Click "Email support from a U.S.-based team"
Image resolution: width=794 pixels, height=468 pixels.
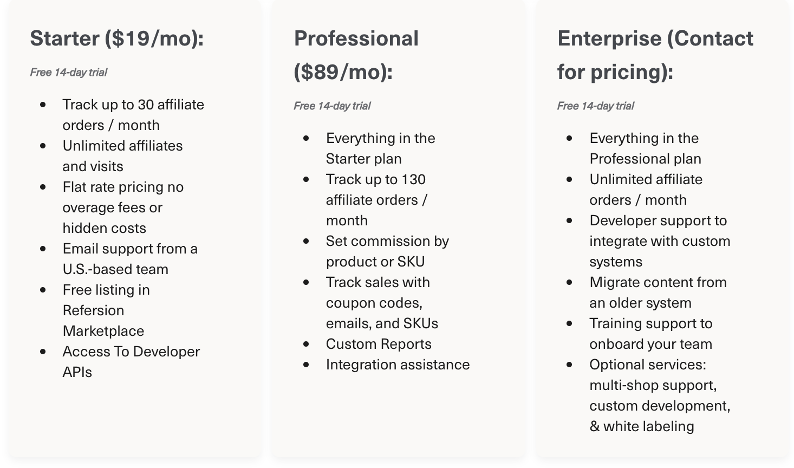pos(129,259)
